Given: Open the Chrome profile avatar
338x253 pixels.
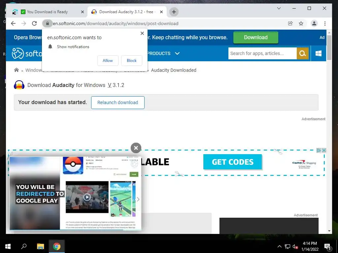Looking at the screenshot, I should pyautogui.click(x=314, y=23).
